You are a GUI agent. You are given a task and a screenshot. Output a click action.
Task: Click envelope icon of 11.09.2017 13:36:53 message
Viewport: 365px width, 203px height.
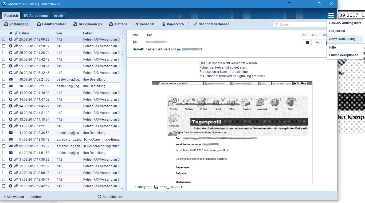[11, 133]
